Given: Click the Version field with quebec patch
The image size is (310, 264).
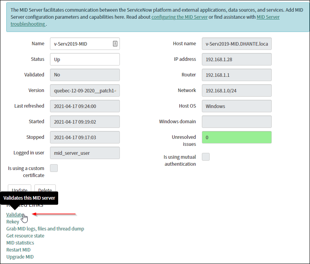Looking at the screenshot, I should pos(85,90).
